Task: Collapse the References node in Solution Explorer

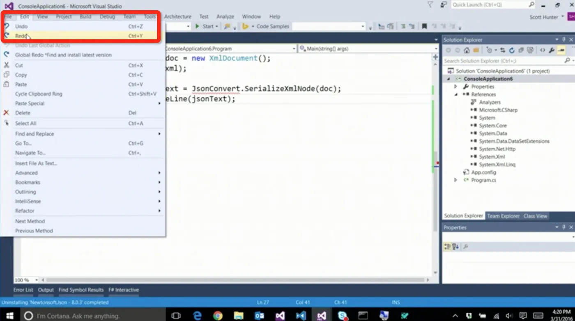Action: click(455, 94)
